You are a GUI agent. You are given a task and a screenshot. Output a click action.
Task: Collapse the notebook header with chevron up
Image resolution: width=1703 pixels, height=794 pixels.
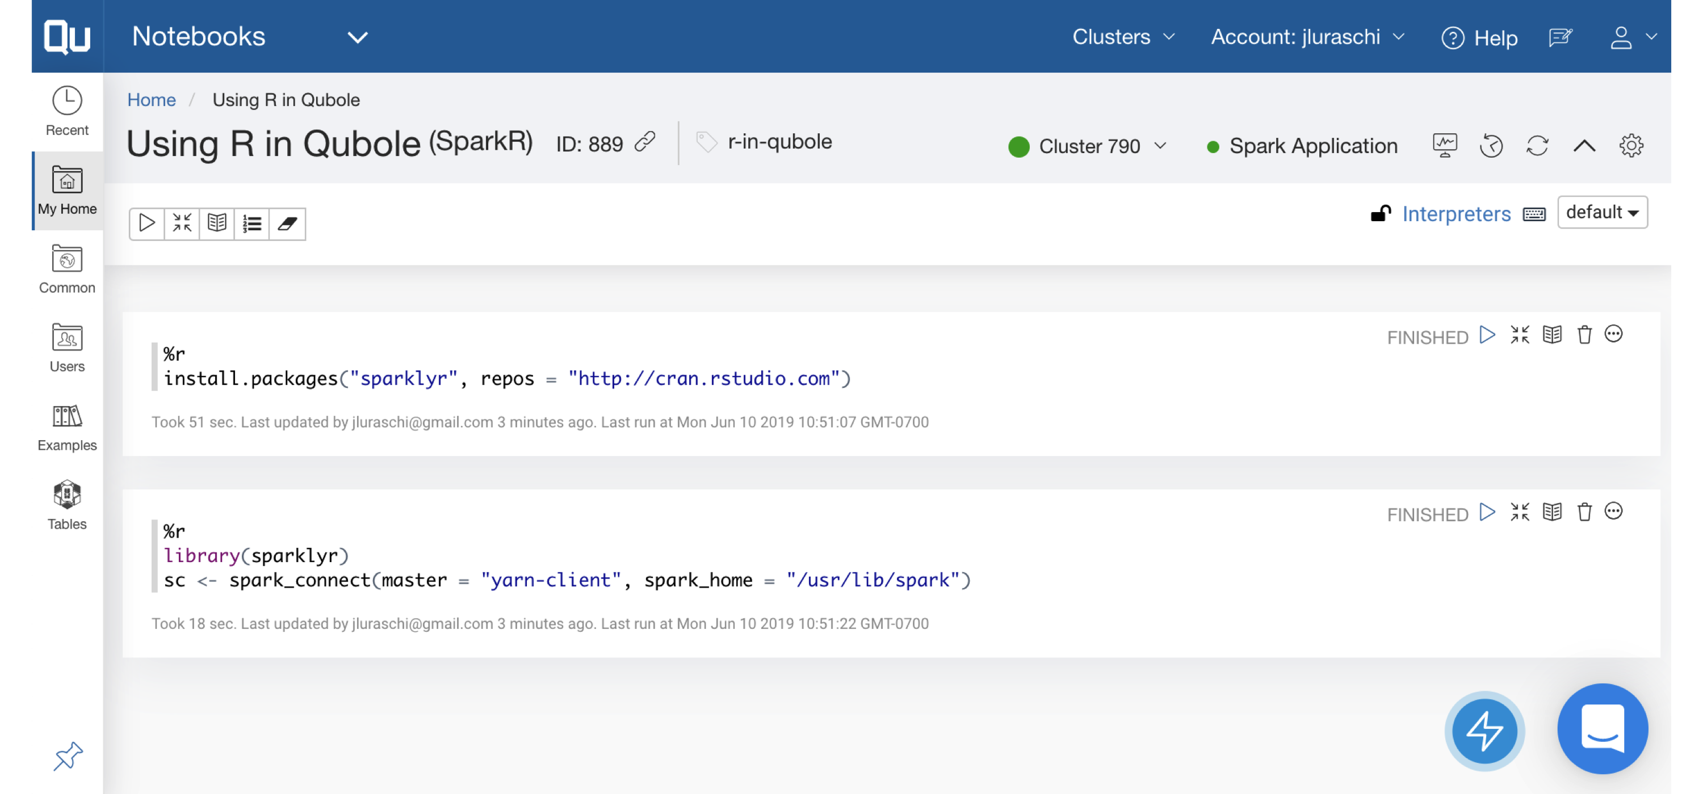[x=1584, y=146]
